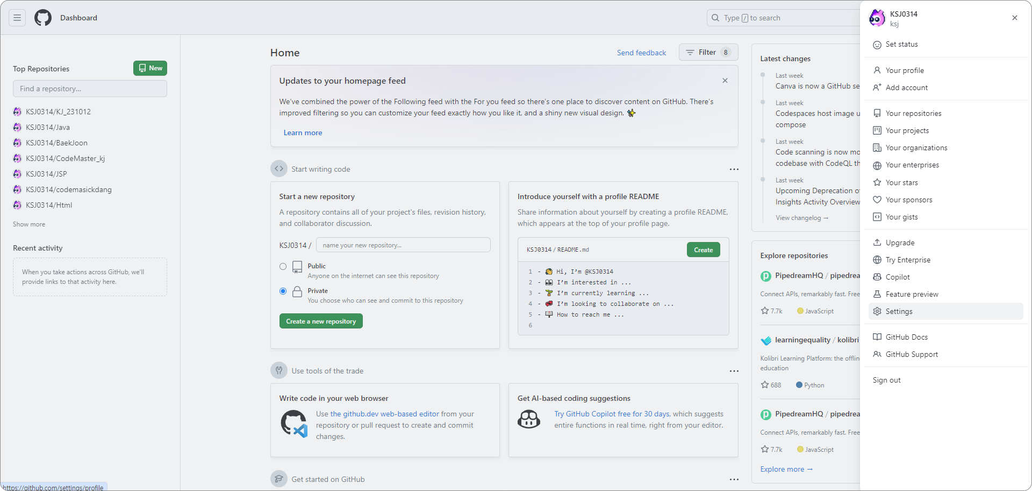Screen dimensions: 1032x491
Task: Open the KSJ0314 avatar in the user menu
Action: [x=877, y=18]
